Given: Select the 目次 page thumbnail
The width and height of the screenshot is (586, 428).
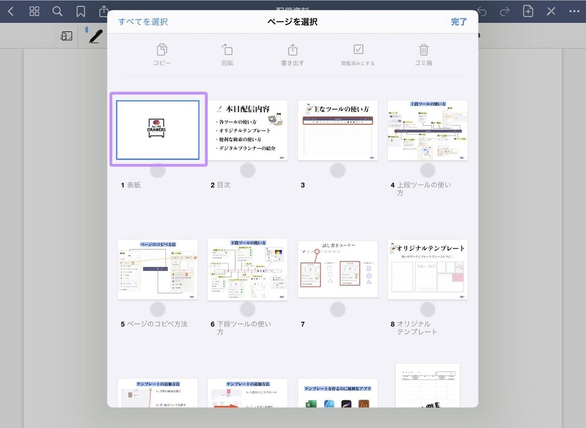Looking at the screenshot, I should (x=248, y=129).
